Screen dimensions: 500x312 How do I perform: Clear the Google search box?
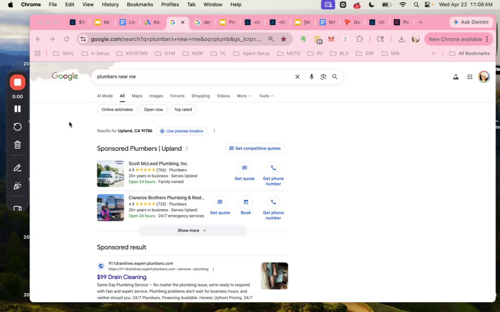[297, 77]
